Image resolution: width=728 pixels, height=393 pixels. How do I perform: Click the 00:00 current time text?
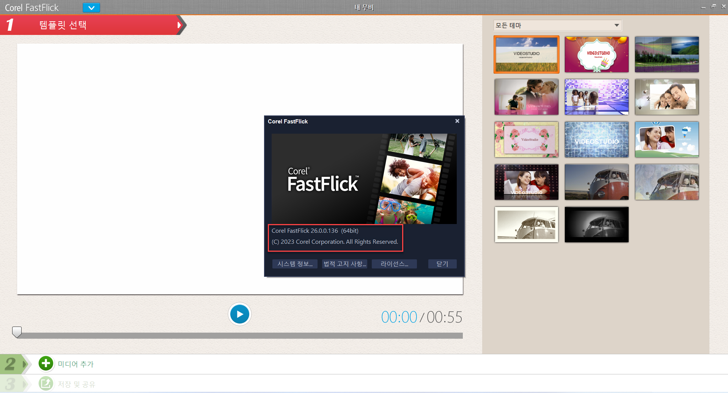tap(399, 317)
